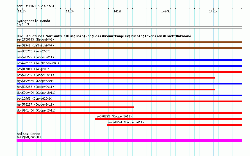The width and height of the screenshot is (250, 156).
Task: Select the red nsv817811 loss bar
Action: pyautogui.click(x=129, y=72)
